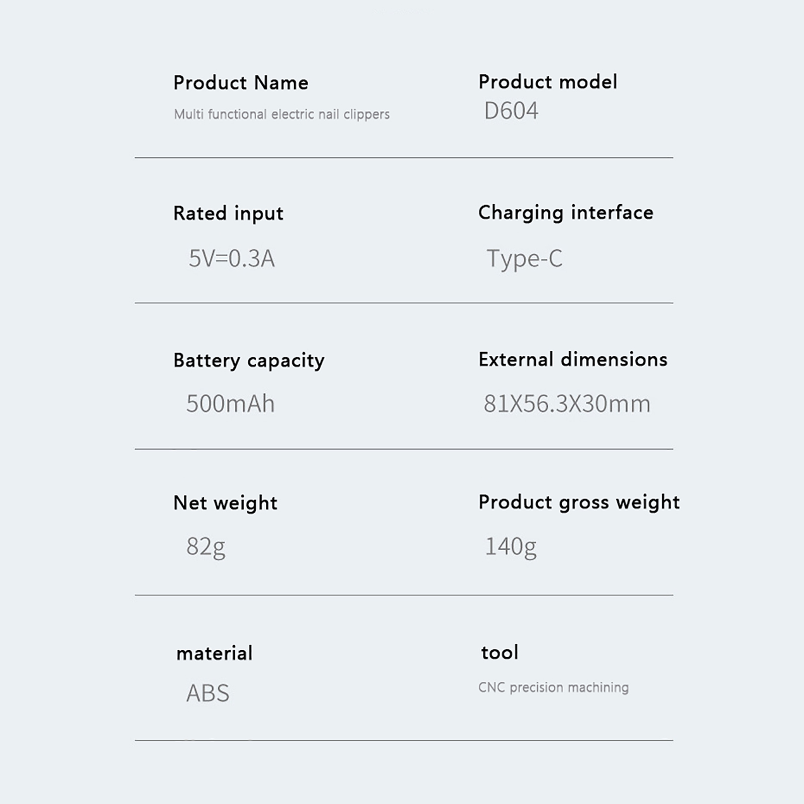804x804 pixels.
Task: Click the Product model heading
Action: [x=548, y=82]
